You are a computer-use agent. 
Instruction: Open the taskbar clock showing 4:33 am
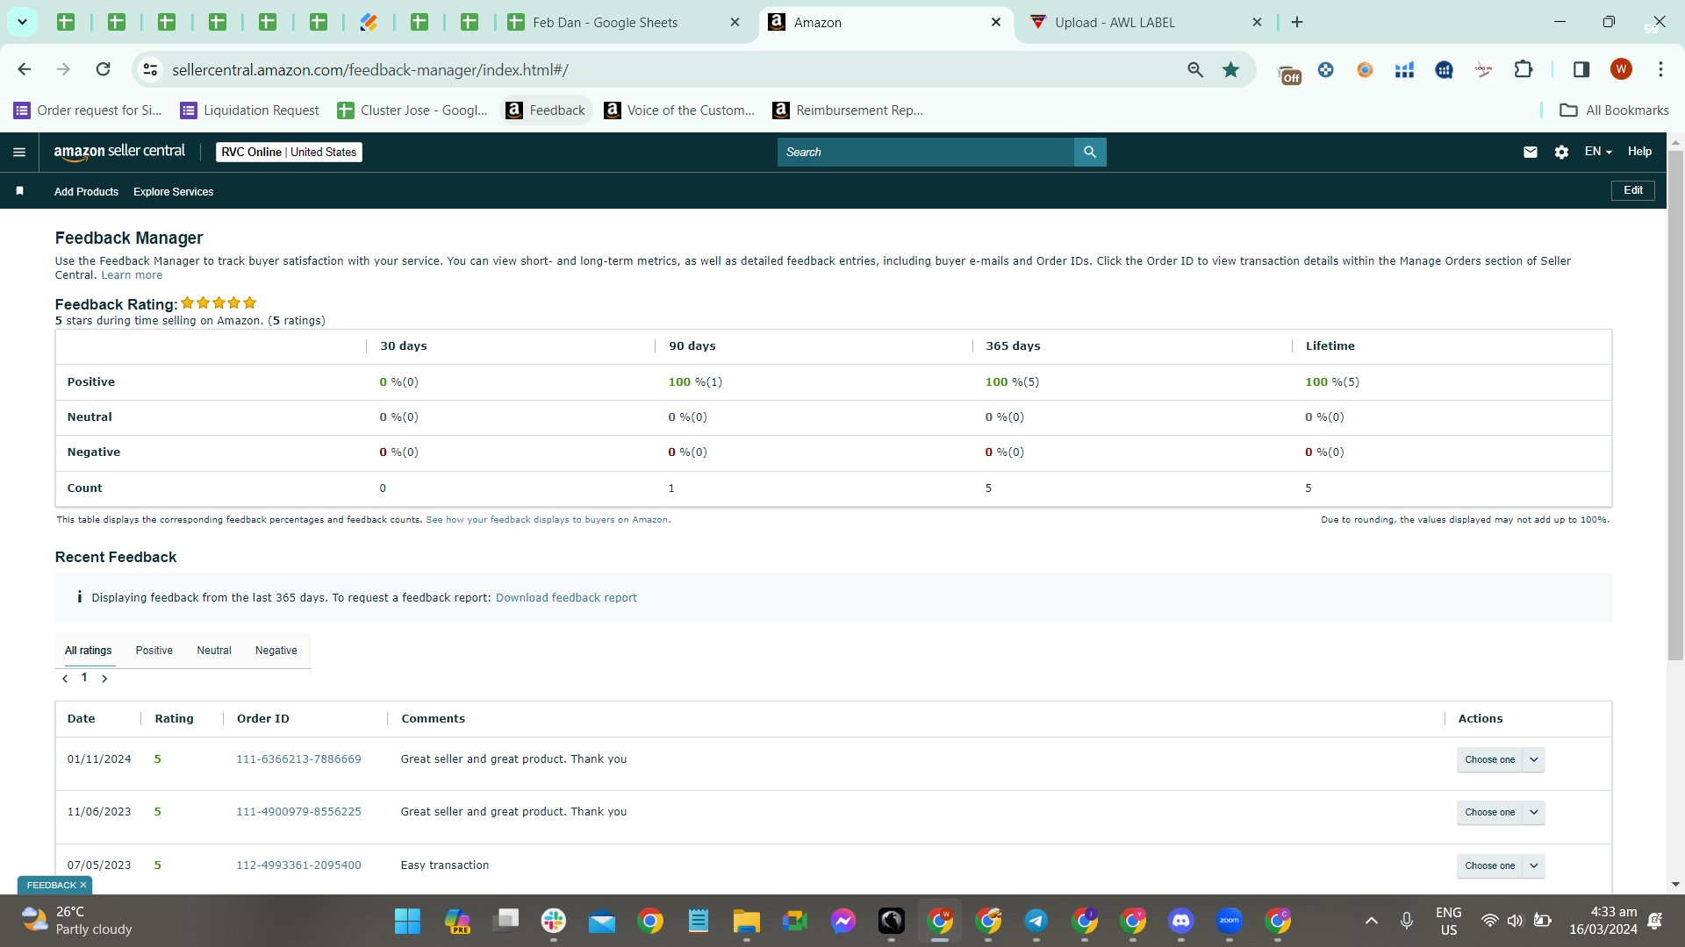click(1603, 921)
